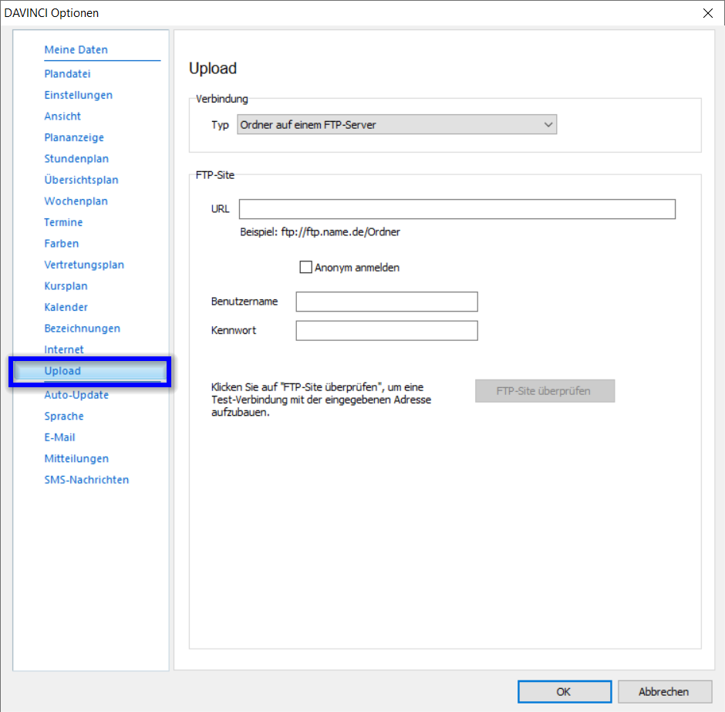Open Stundenplan options
Image resolution: width=725 pixels, height=712 pixels.
coord(76,159)
